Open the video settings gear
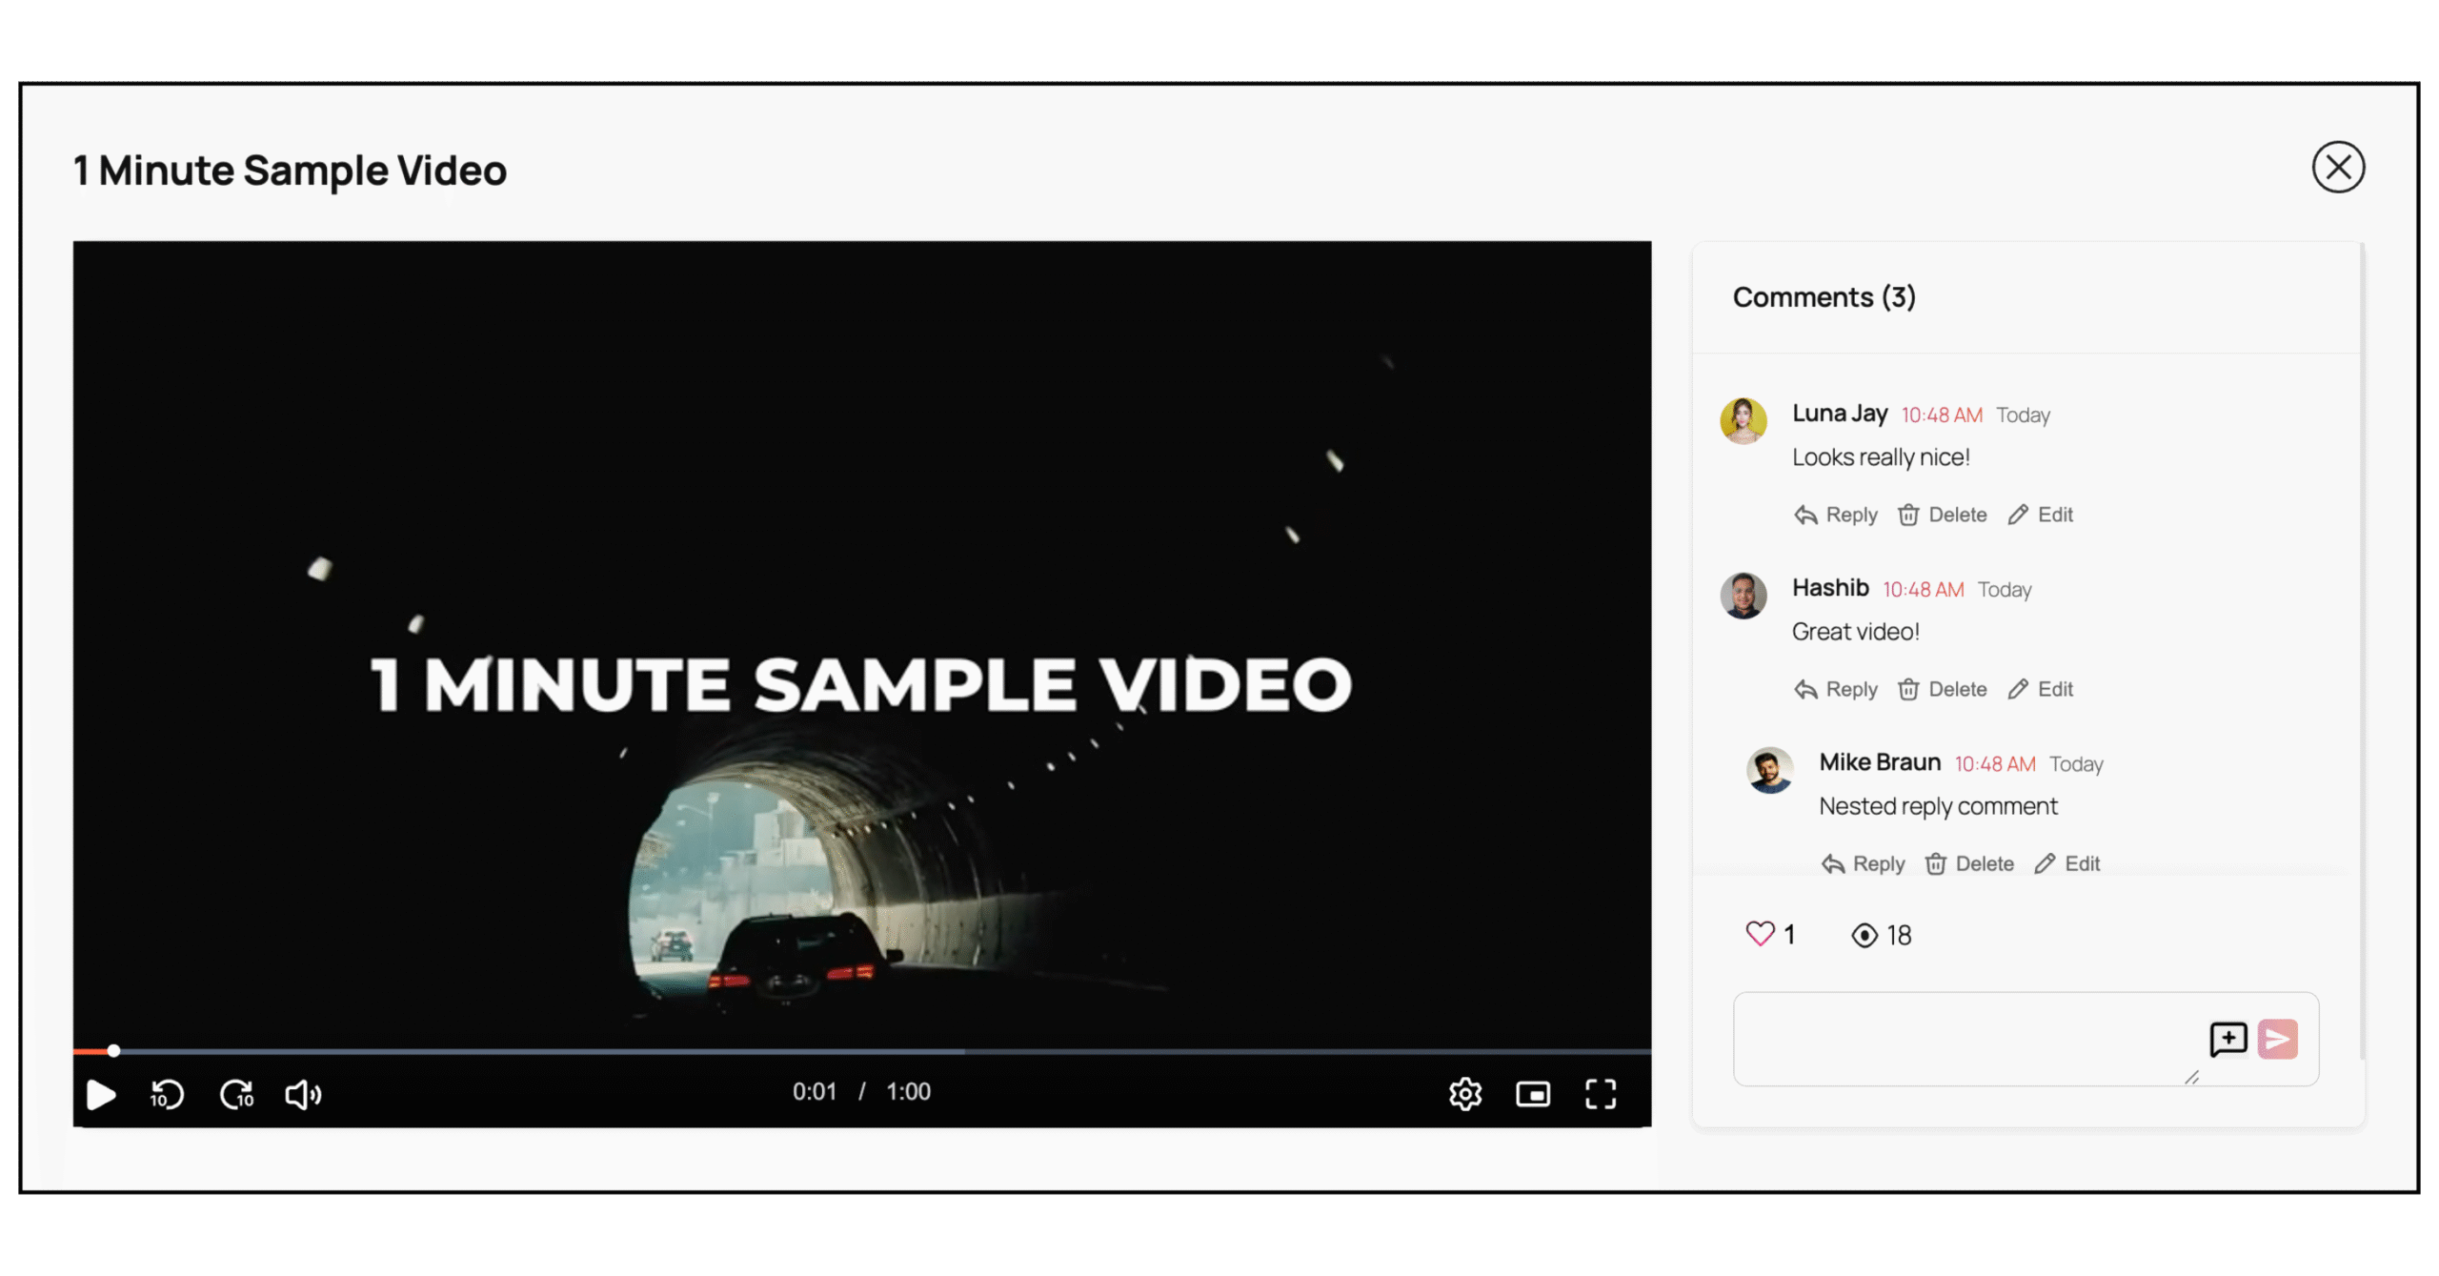The height and width of the screenshot is (1276, 2439). tap(1464, 1094)
